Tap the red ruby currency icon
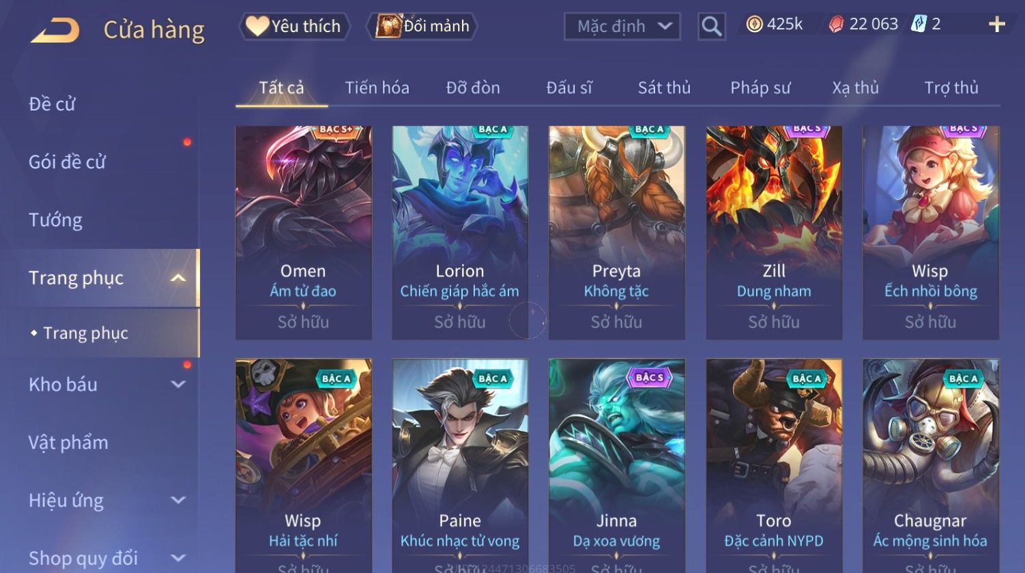 [x=836, y=25]
